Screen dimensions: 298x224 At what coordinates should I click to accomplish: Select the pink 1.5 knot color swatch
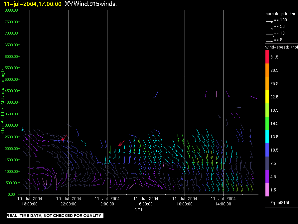(267, 190)
